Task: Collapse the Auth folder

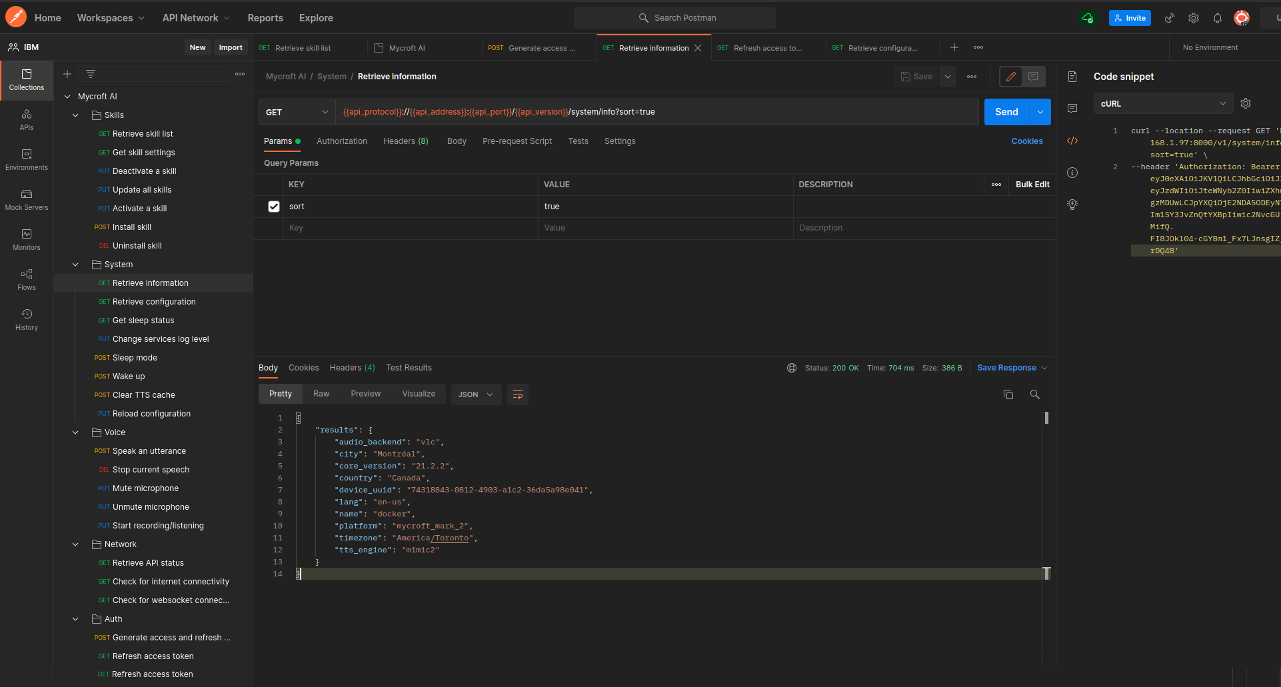Action: (75, 619)
